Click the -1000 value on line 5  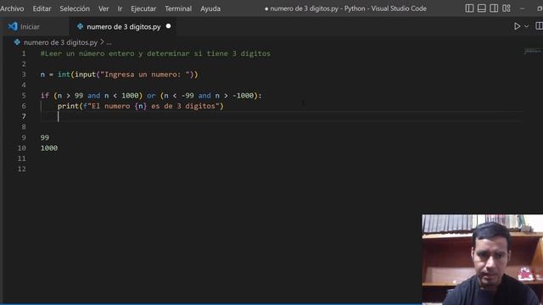(x=243, y=96)
